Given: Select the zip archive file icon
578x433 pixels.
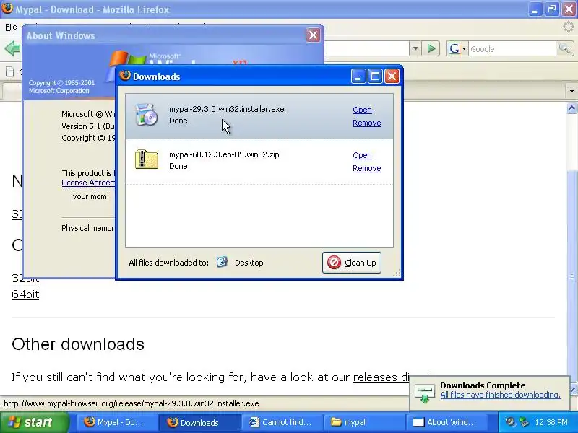Looking at the screenshot, I should click(147, 159).
